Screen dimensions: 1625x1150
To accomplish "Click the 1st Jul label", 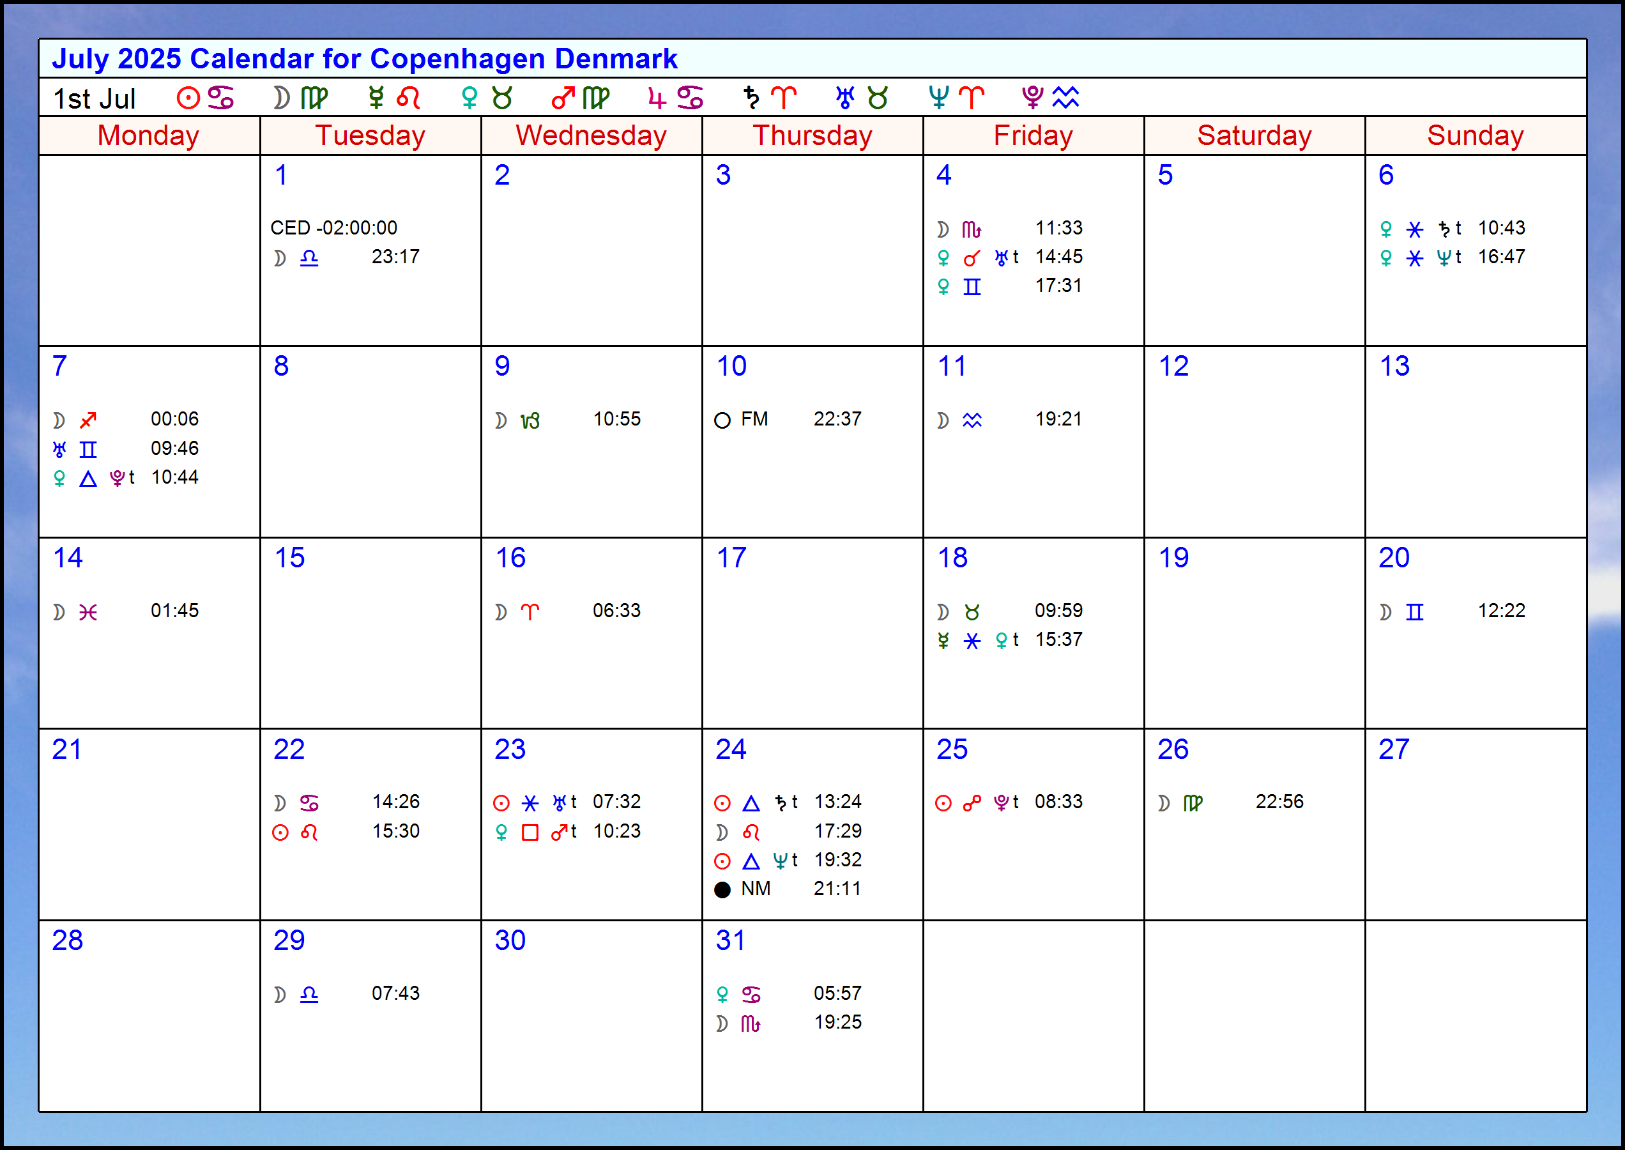I will 94,98.
